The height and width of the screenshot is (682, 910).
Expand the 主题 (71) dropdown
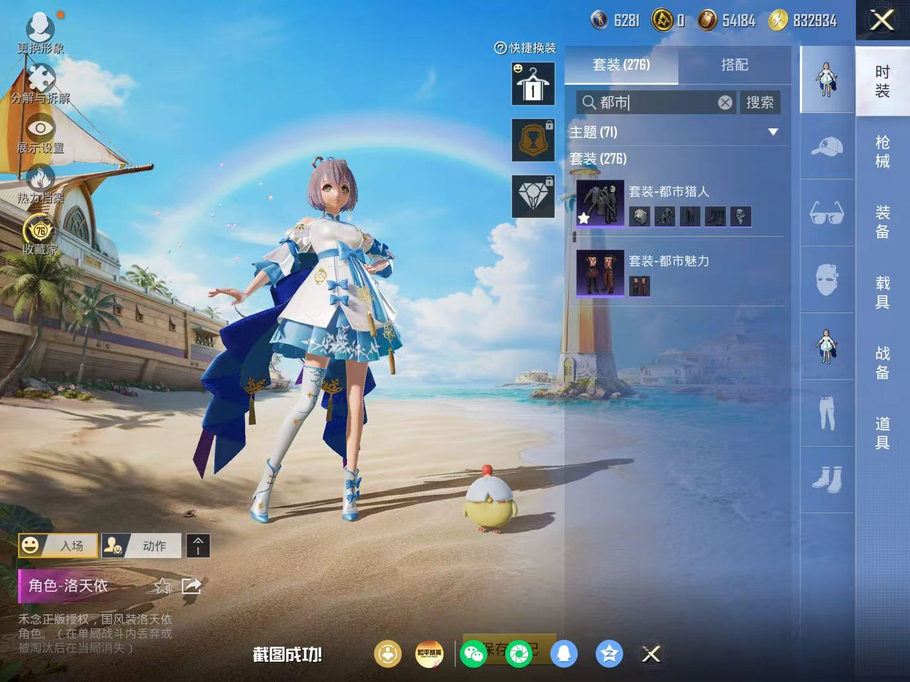pyautogui.click(x=773, y=132)
